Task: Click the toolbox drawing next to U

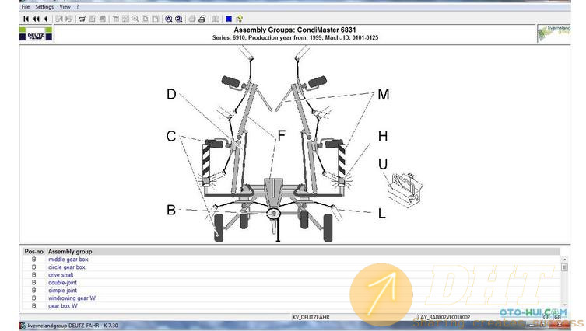Action: tap(405, 190)
